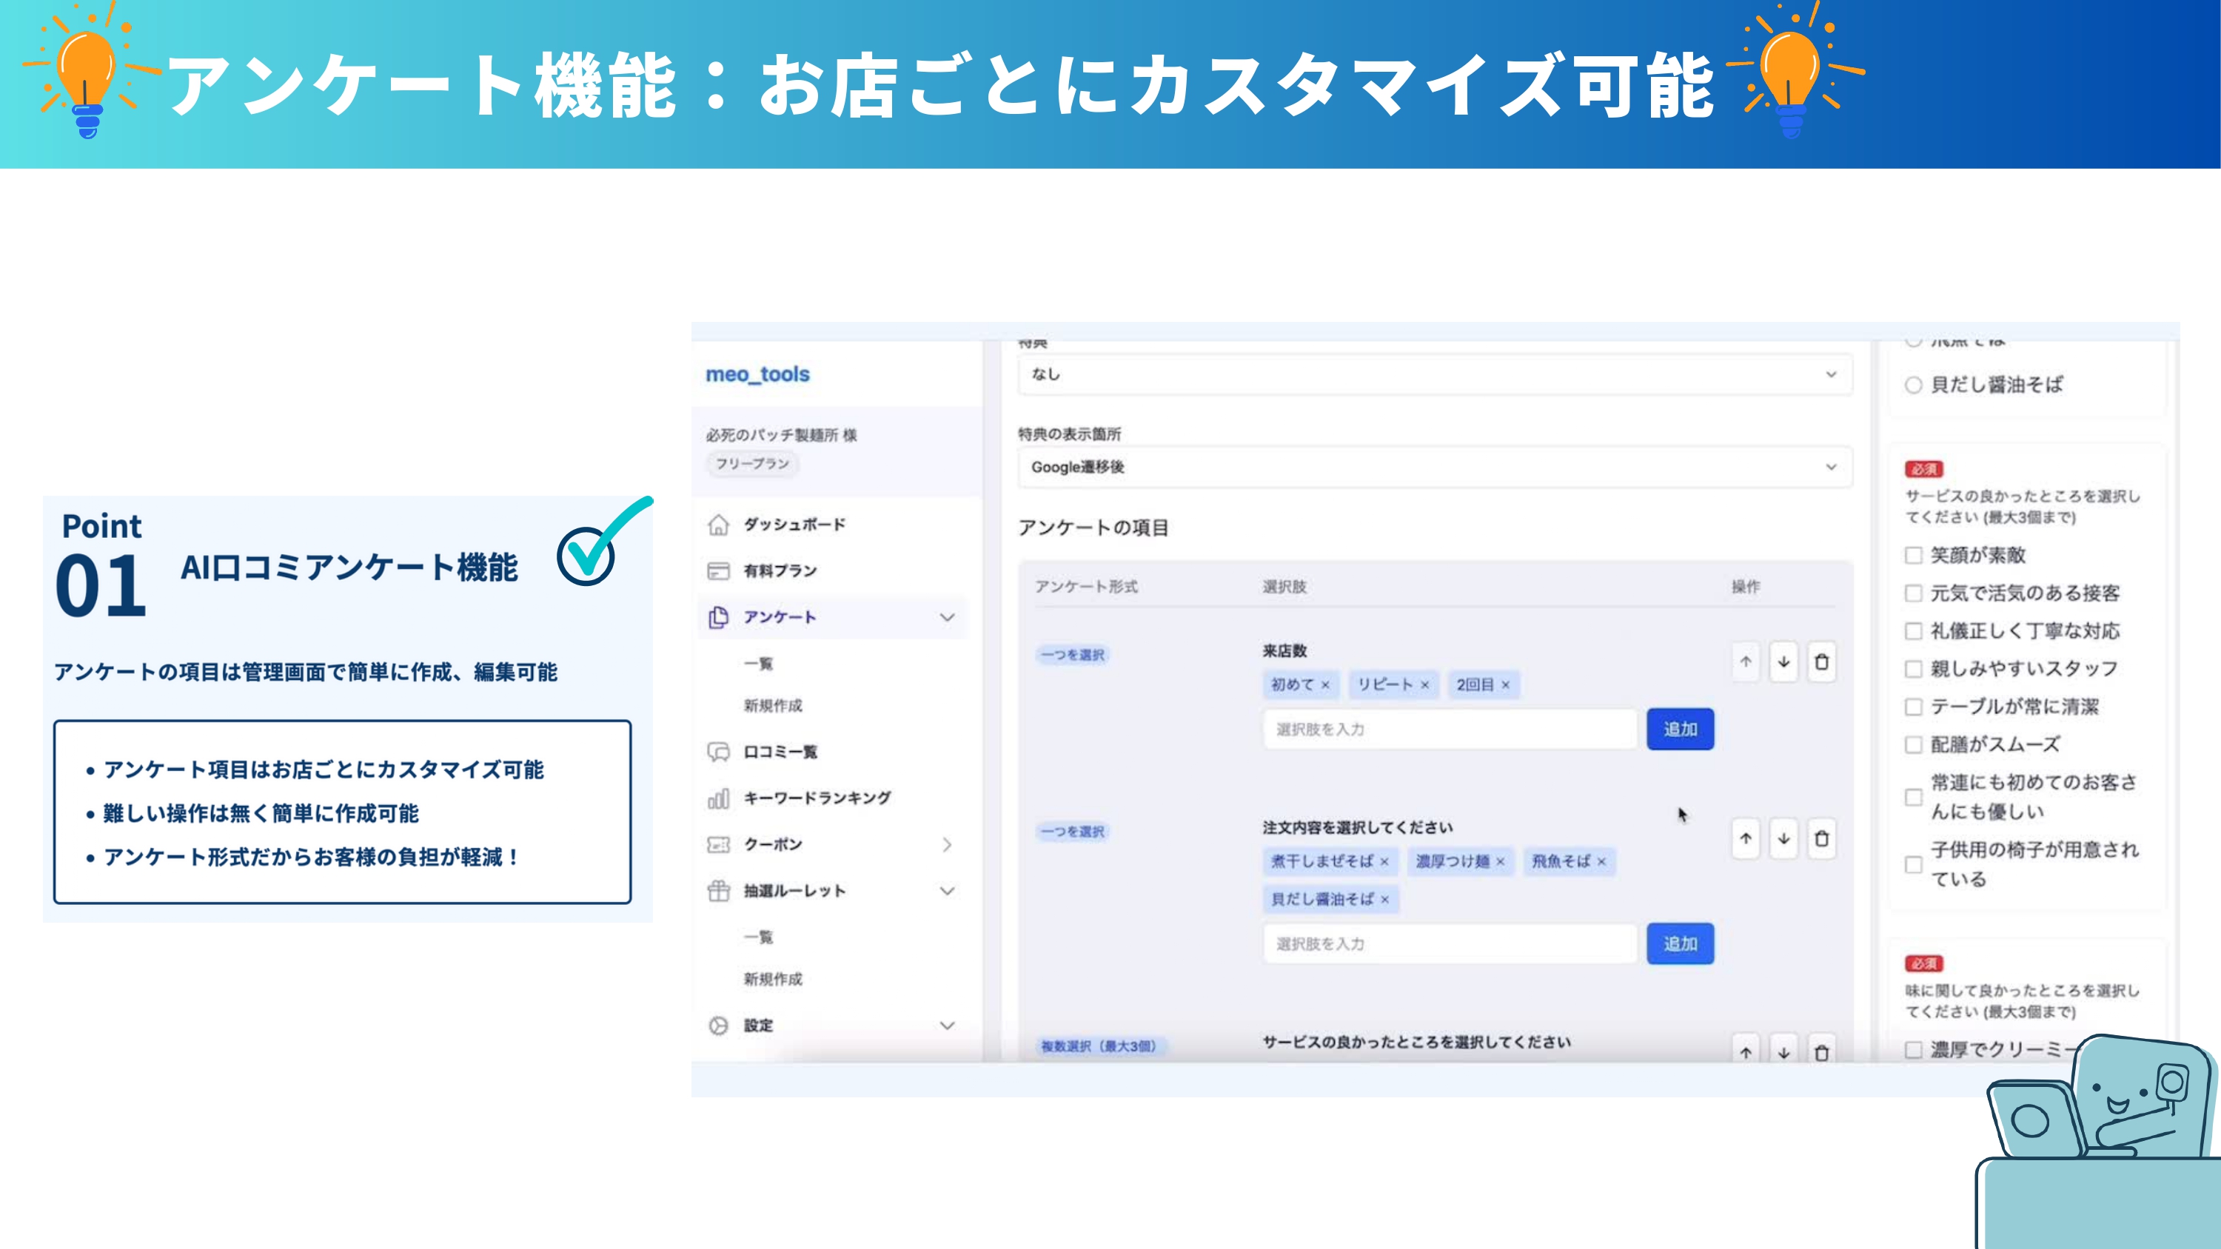Click the アンケート document icon
The width and height of the screenshot is (2221, 1249).
(718, 617)
